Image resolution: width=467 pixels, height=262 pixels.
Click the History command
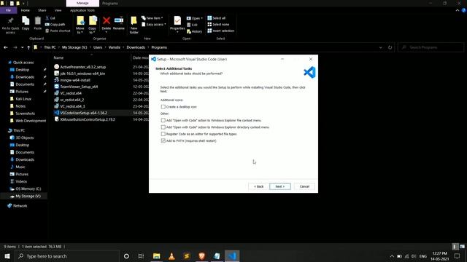tap(194, 31)
